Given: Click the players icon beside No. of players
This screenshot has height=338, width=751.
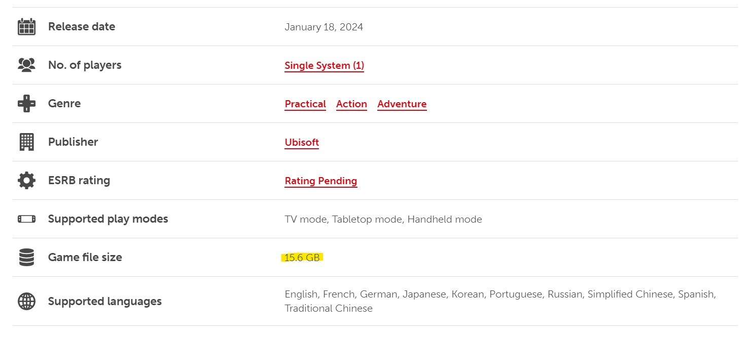Looking at the screenshot, I should (x=26, y=65).
